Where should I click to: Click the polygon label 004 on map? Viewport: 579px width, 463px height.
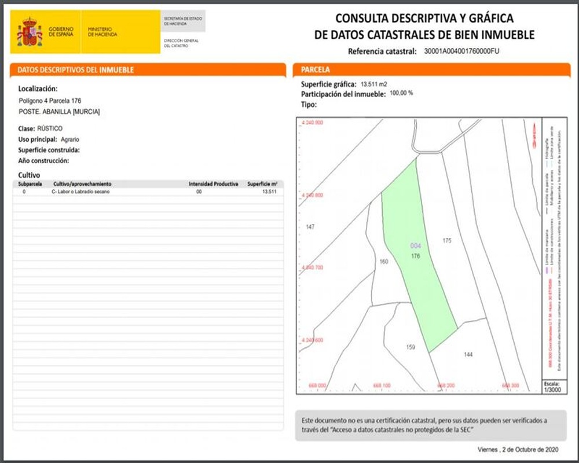pos(415,246)
